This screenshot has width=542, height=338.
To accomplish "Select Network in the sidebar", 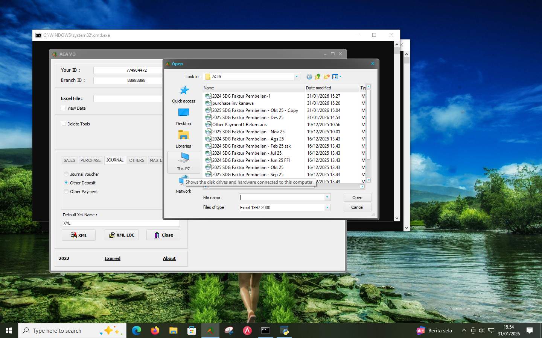I will tap(183, 184).
